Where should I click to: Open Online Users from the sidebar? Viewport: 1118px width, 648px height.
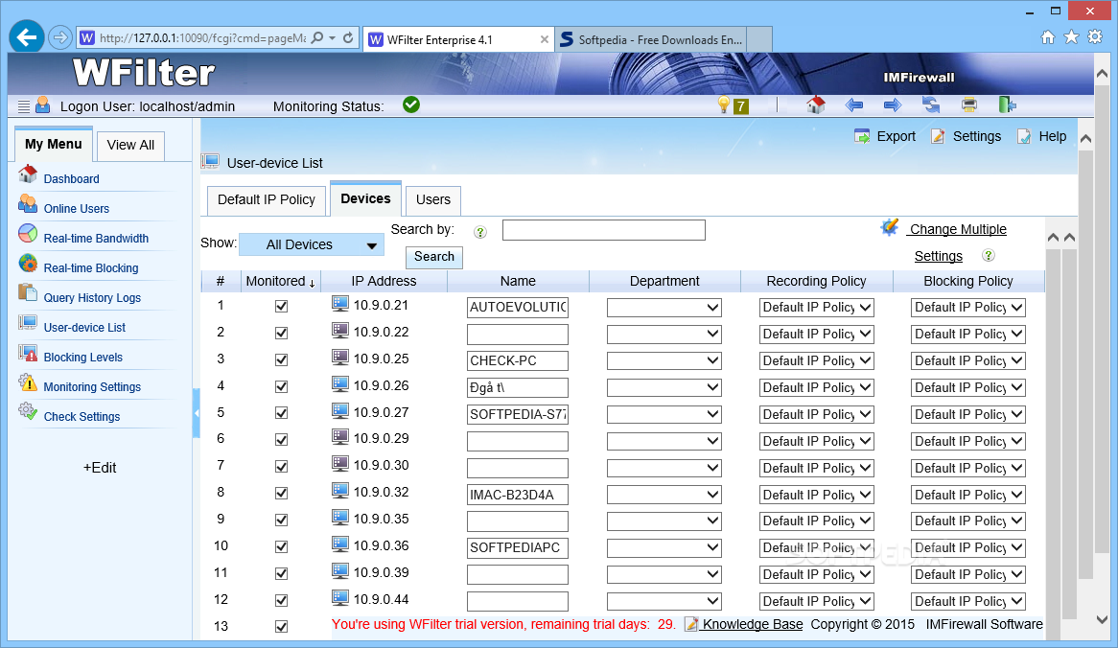(x=77, y=209)
